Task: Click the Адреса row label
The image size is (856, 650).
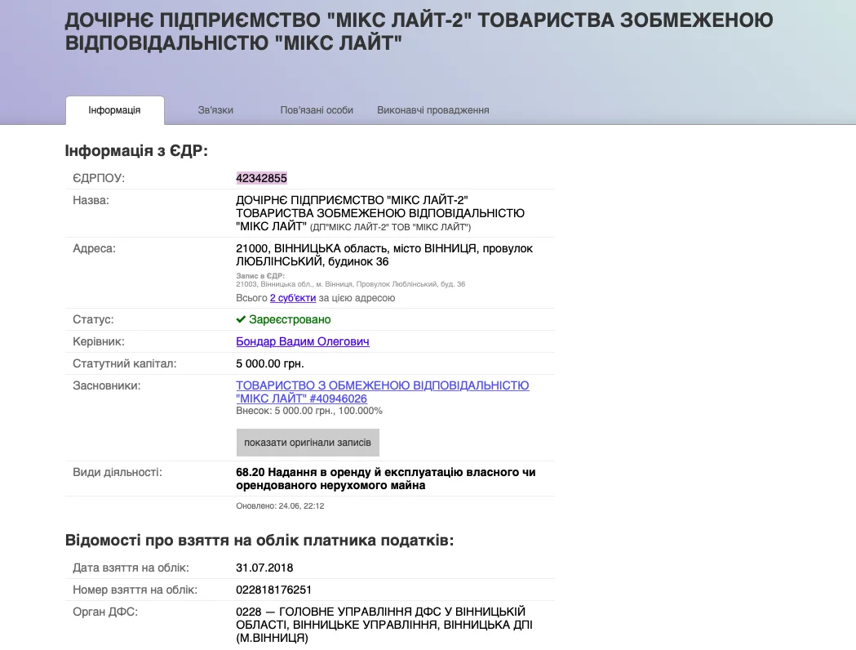Action: pos(94,248)
